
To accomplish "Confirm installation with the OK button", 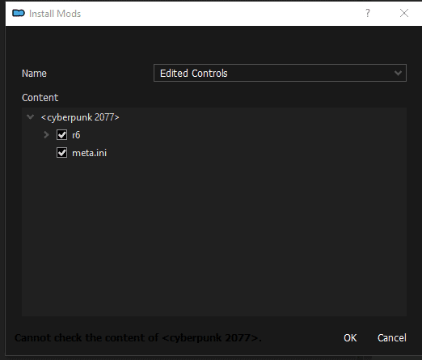I will coord(350,338).
